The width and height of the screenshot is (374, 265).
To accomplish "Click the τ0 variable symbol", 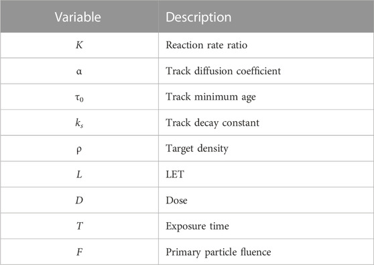I will pos(79,98).
